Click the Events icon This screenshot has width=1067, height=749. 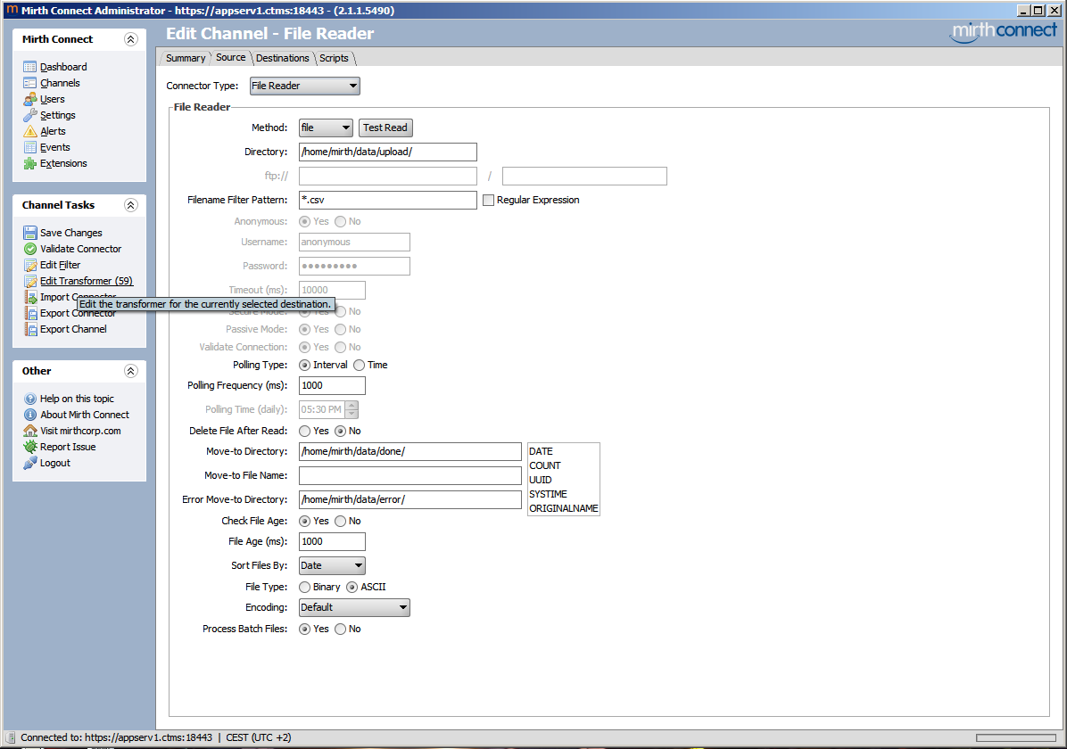[x=30, y=147]
